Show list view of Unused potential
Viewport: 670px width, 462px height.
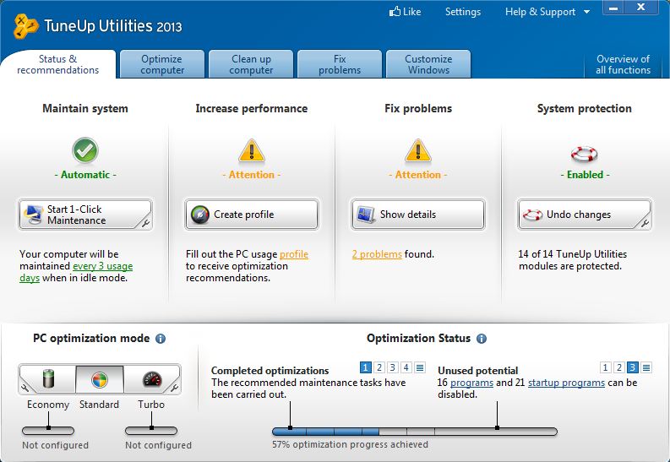tap(646, 367)
